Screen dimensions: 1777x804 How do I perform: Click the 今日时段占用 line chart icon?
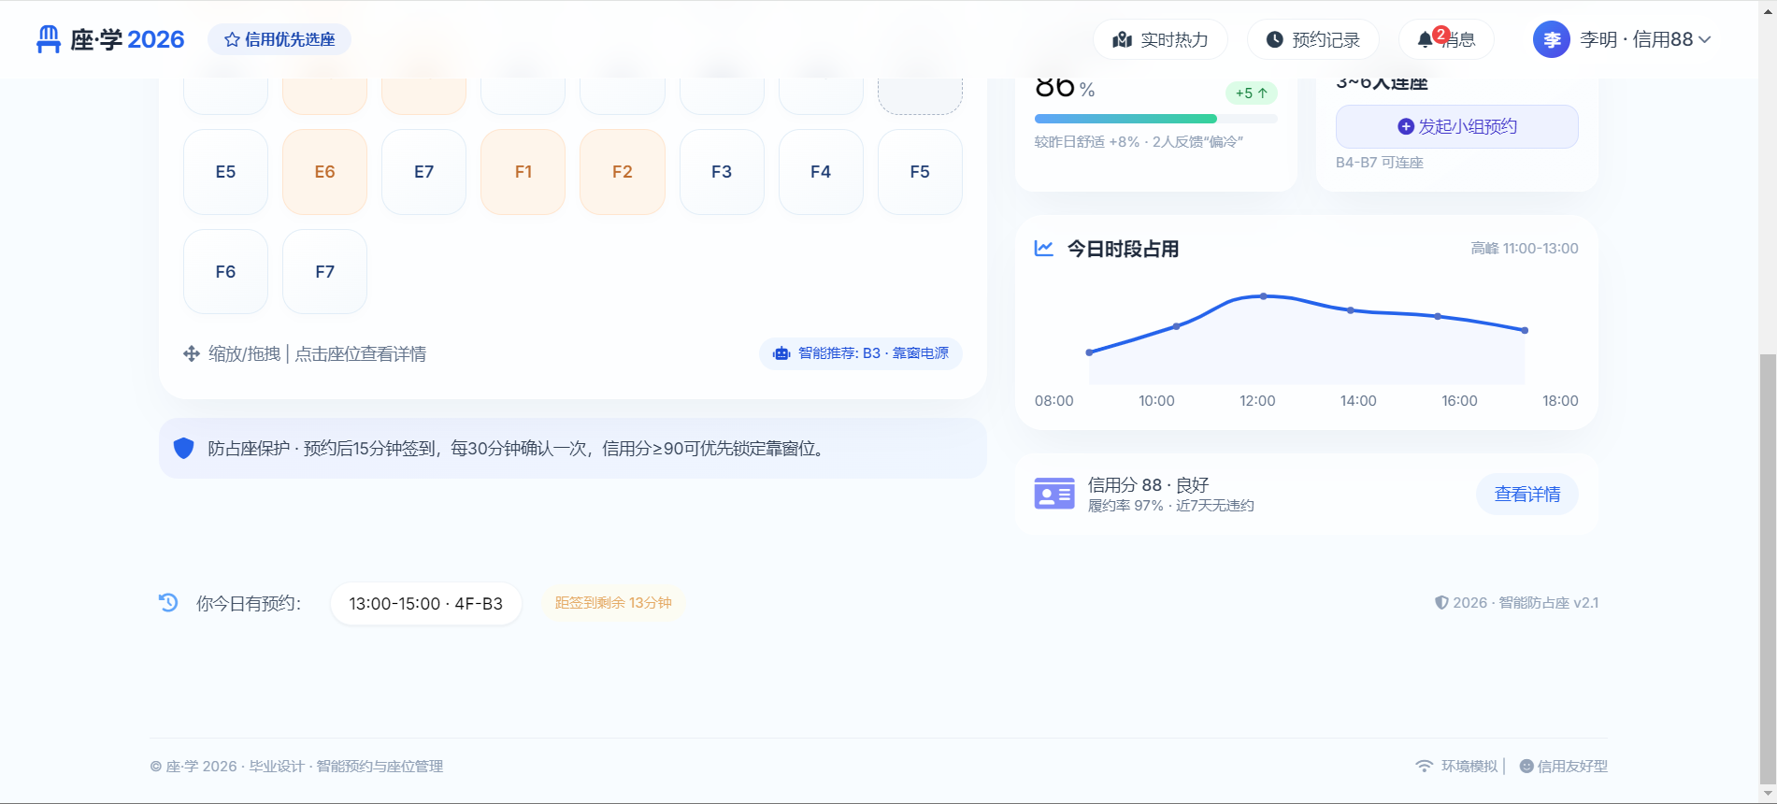(x=1044, y=249)
